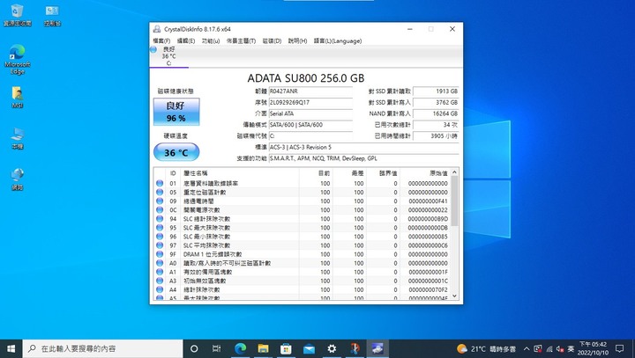Image resolution: width=635 pixels, height=358 pixels.
Task: Click the network tray icon
Action: (x=549, y=348)
